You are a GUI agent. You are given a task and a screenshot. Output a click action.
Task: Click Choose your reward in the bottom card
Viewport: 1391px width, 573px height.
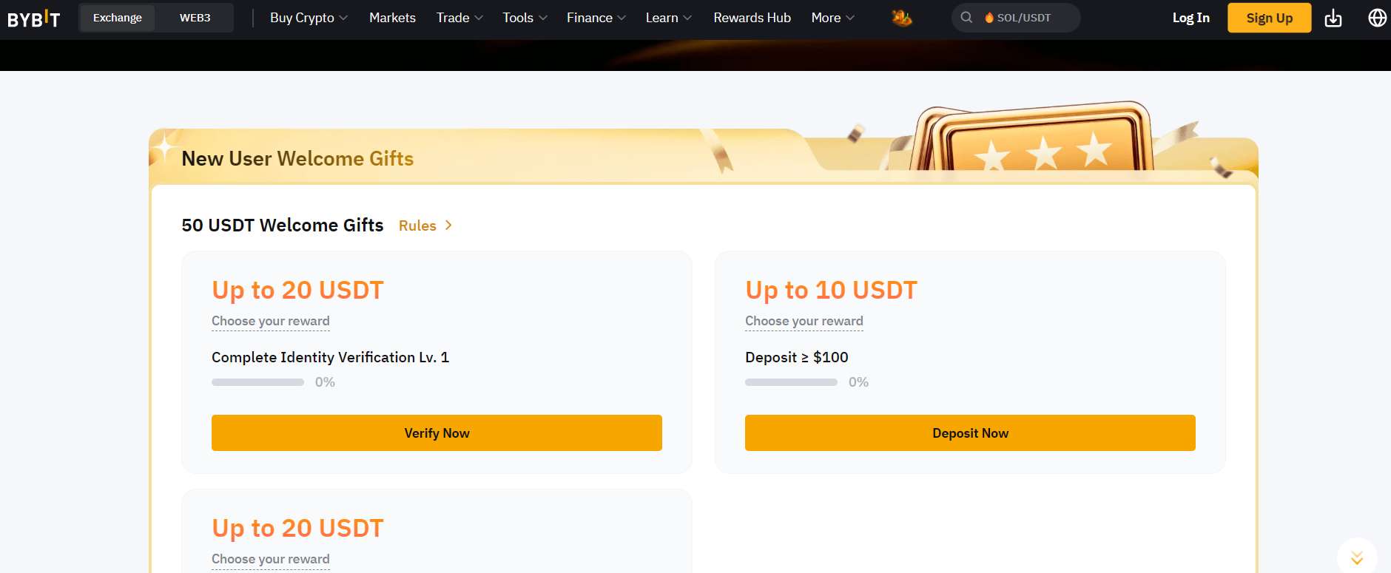[271, 559]
